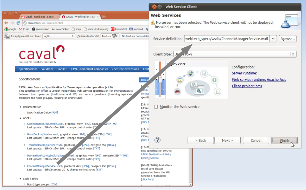
Task: Open the HotelBookingService change control TXT link
Action: [x=97, y=138]
